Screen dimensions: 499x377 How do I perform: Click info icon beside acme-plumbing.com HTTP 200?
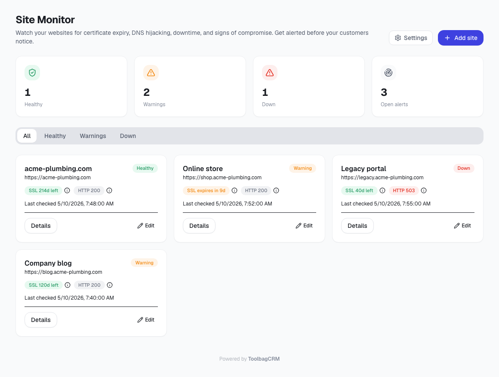click(x=109, y=190)
